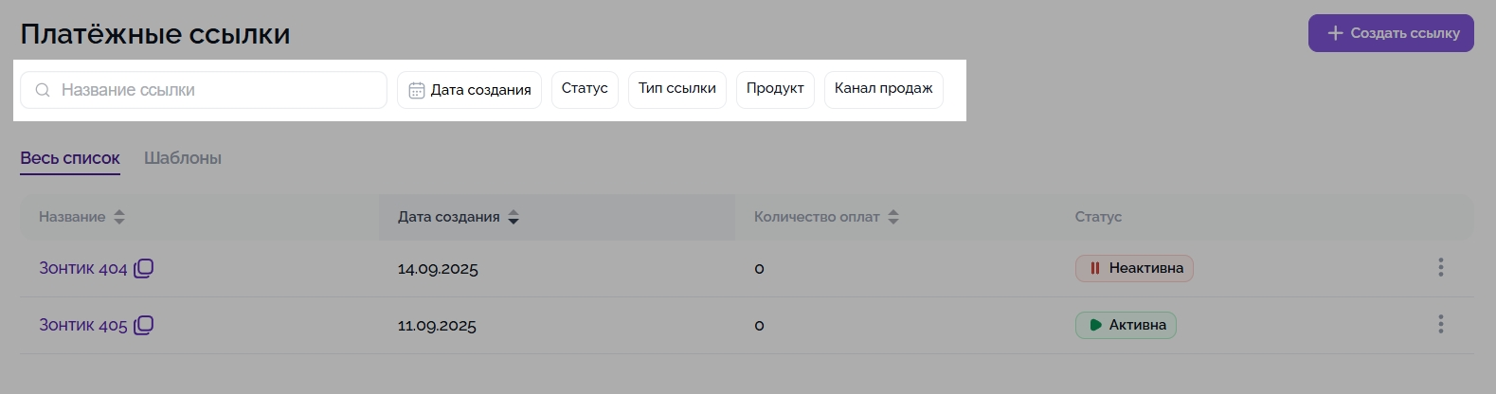The height and width of the screenshot is (394, 1496).
Task: Open actions menu for Зонтик 405 row
Action: [1440, 325]
